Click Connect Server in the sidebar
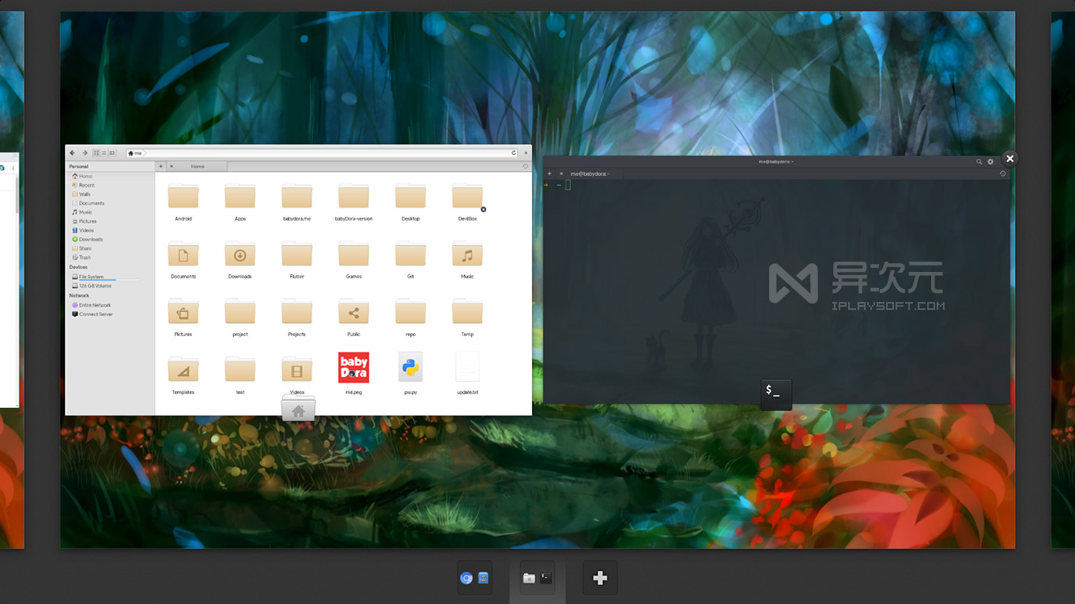The height and width of the screenshot is (604, 1075). coord(96,314)
